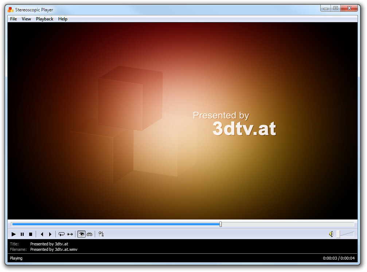
Task: Step back one frame with left arrow
Action: (42, 234)
